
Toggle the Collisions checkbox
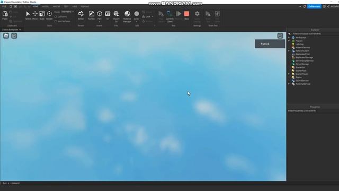click(56, 16)
